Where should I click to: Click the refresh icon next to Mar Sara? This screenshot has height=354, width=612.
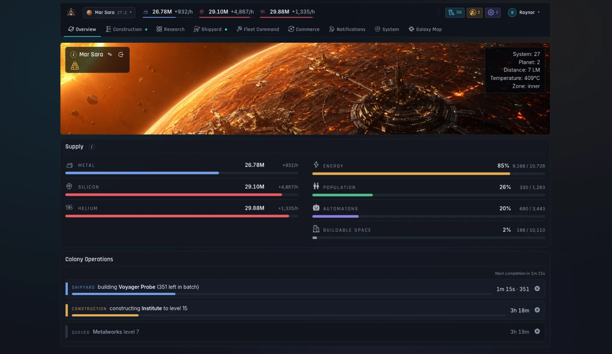[x=121, y=55]
